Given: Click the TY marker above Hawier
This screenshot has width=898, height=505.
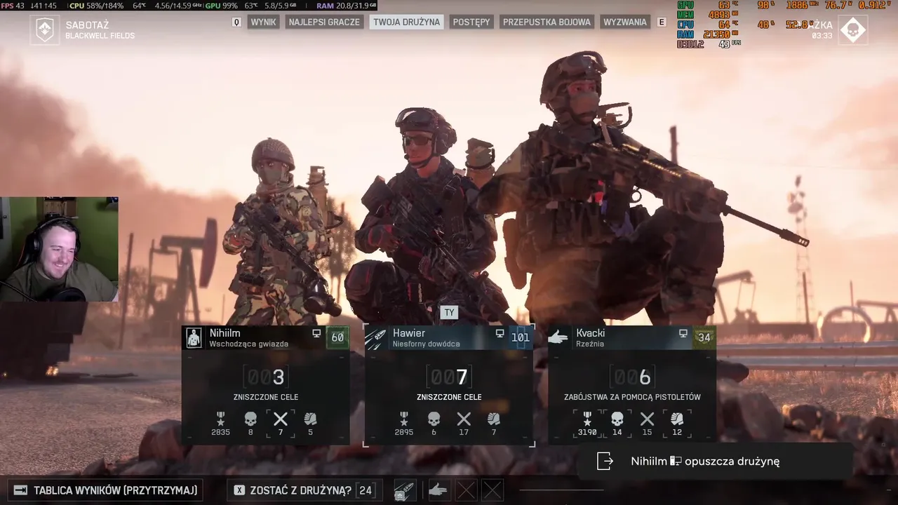Looking at the screenshot, I should click(449, 313).
